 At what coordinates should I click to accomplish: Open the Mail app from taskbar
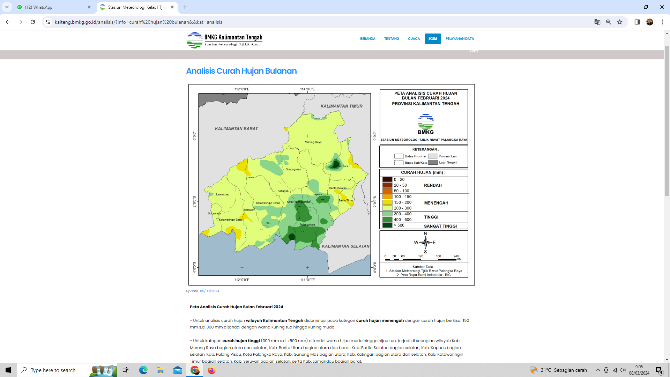tap(178, 370)
